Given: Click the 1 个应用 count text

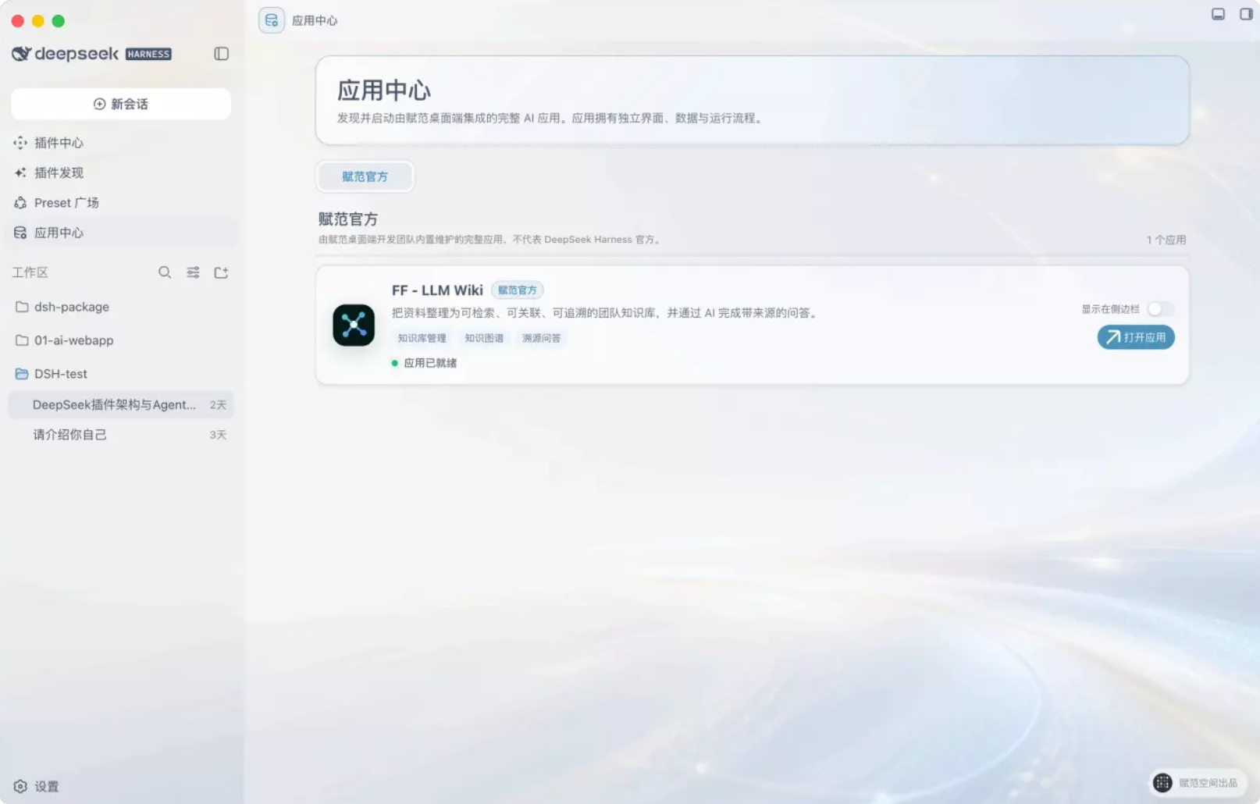Looking at the screenshot, I should (x=1166, y=240).
